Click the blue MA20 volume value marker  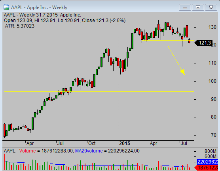(x=207, y=162)
